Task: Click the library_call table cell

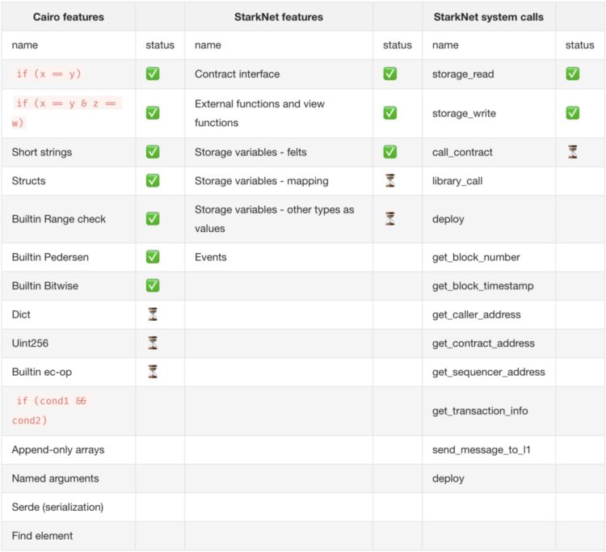Action: (457, 181)
